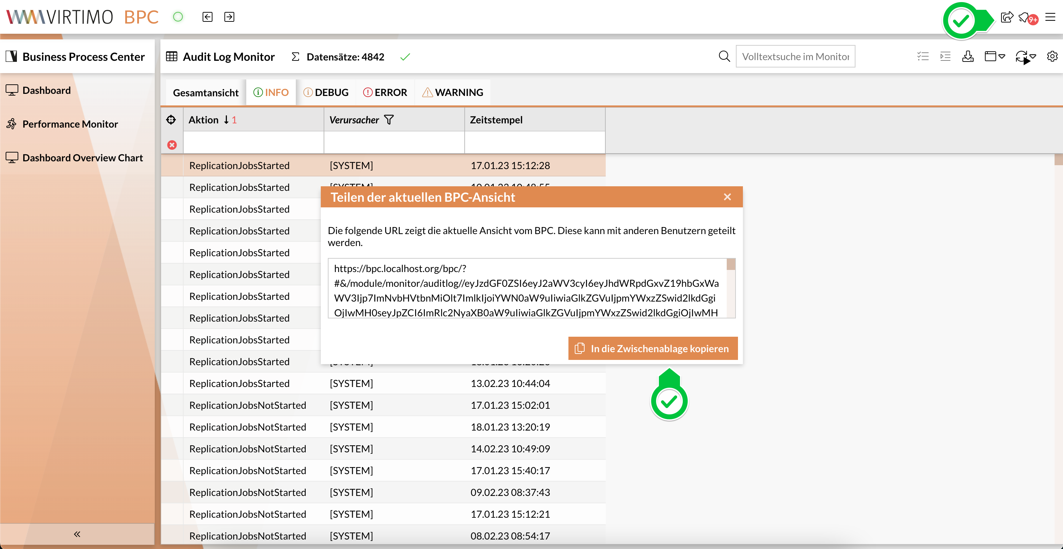Open Performance Monitor in the sidebar
Viewport: 1063px width, 549px height.
click(70, 124)
